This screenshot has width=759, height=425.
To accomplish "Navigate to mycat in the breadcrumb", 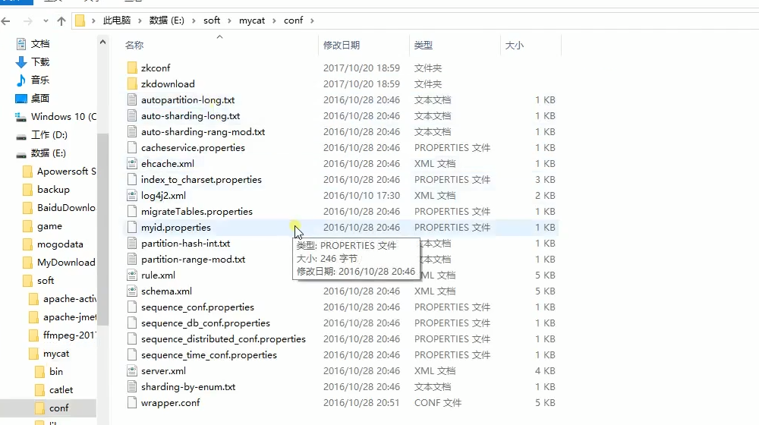I will 252,20.
